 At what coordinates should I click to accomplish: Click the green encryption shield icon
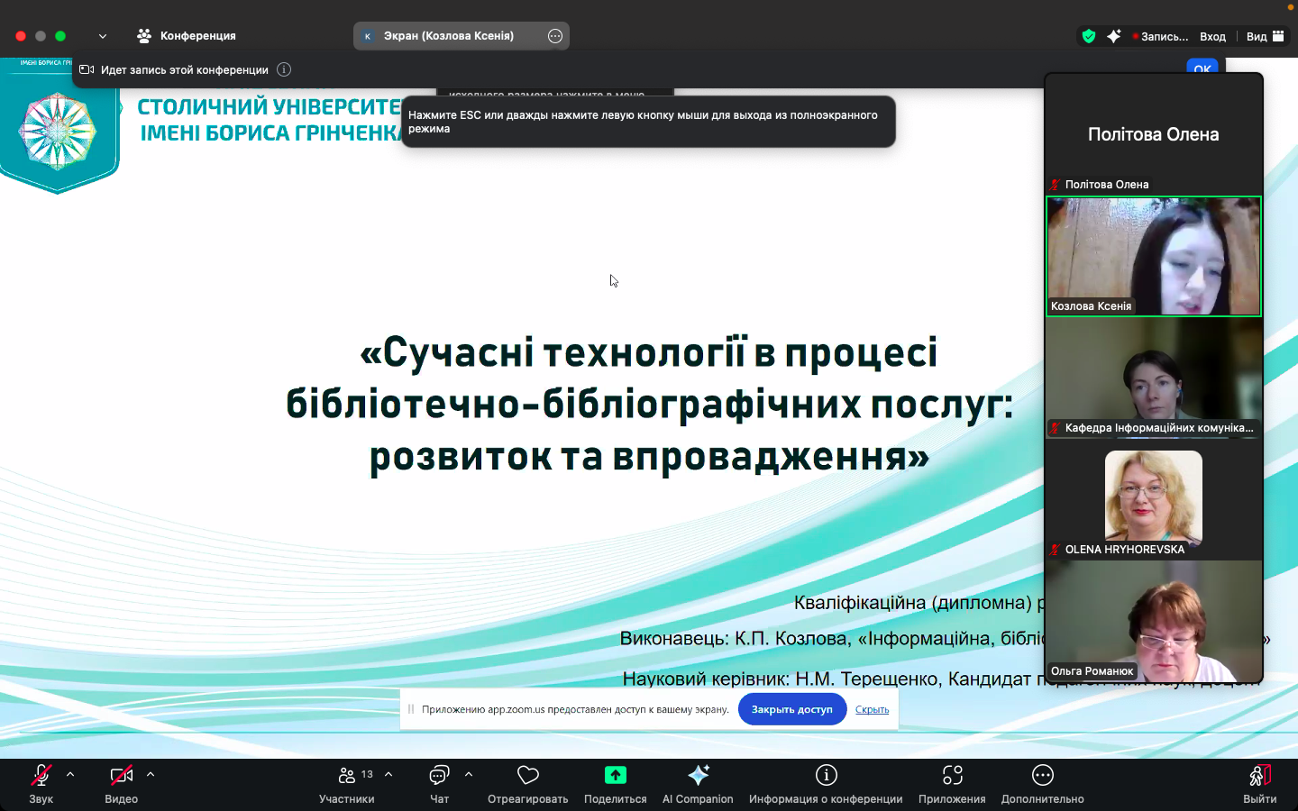1089,36
